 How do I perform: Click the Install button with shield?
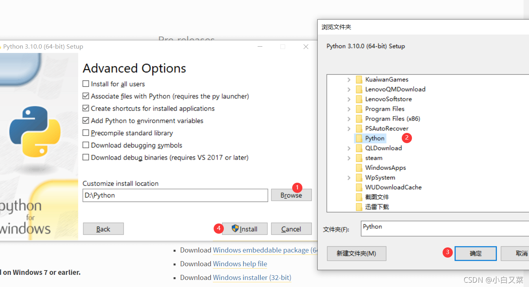pyautogui.click(x=245, y=229)
